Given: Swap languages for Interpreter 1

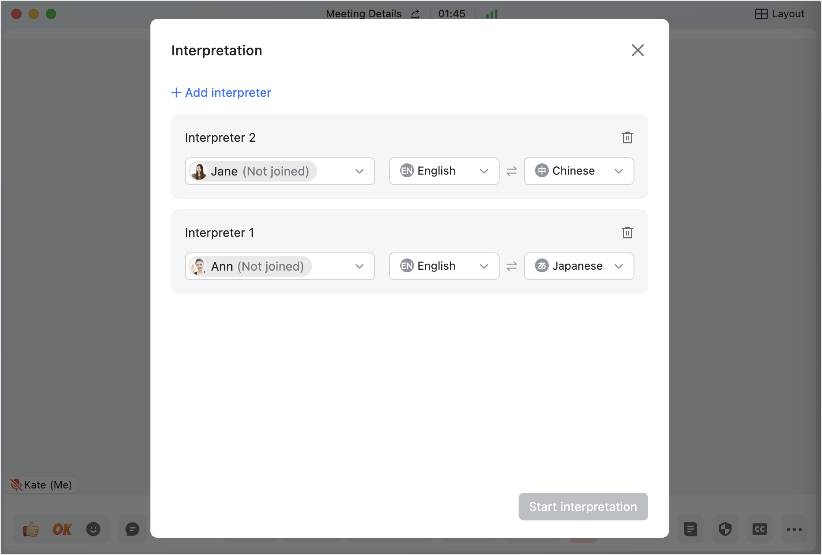Looking at the screenshot, I should (511, 266).
